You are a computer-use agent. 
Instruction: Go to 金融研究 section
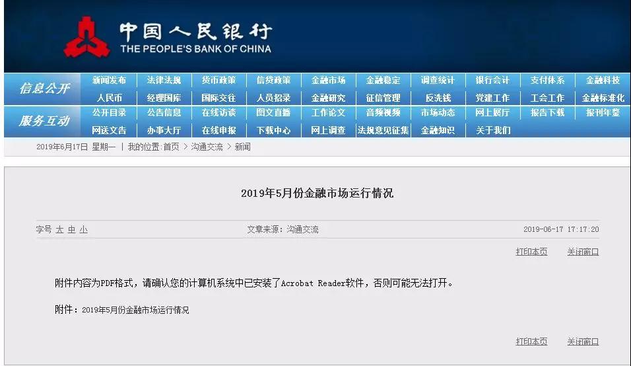click(x=329, y=98)
